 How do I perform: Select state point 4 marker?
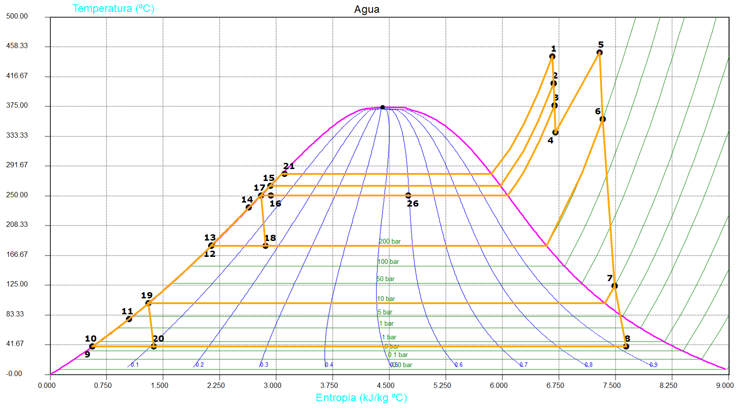click(555, 132)
